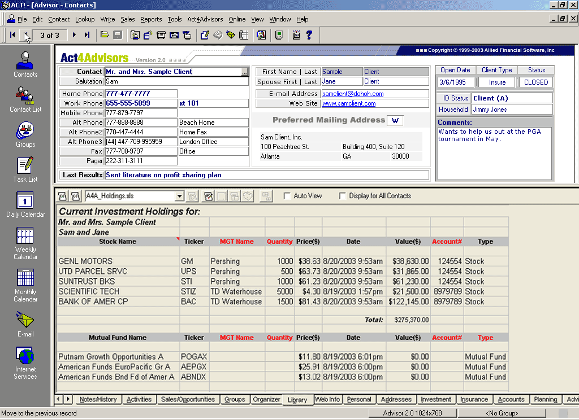Open E-mail in the sidebar

25,325
